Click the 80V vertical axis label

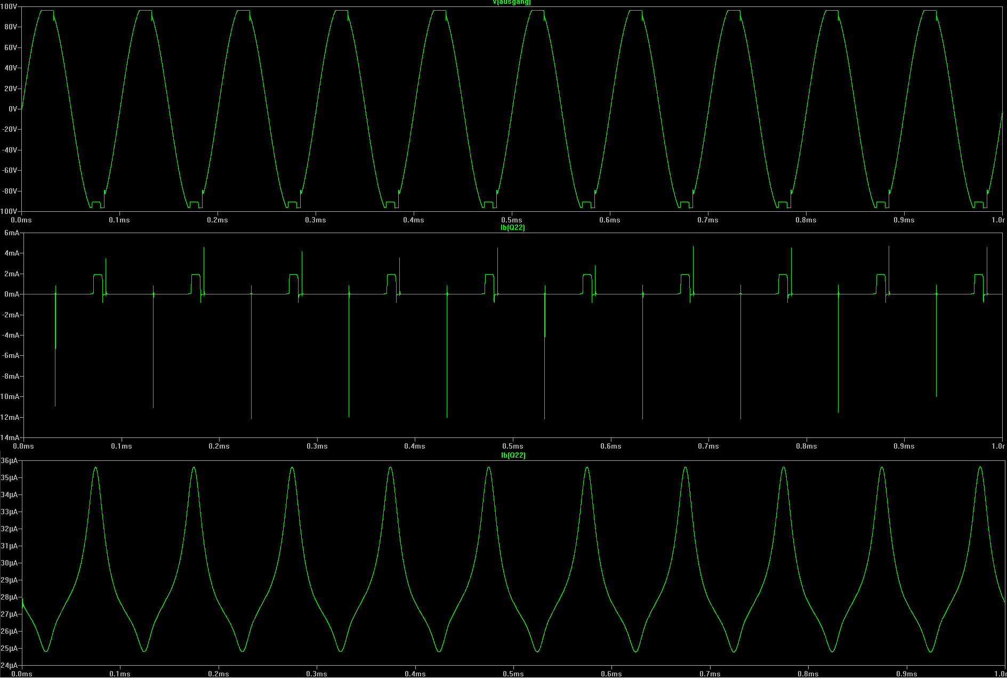[11, 27]
